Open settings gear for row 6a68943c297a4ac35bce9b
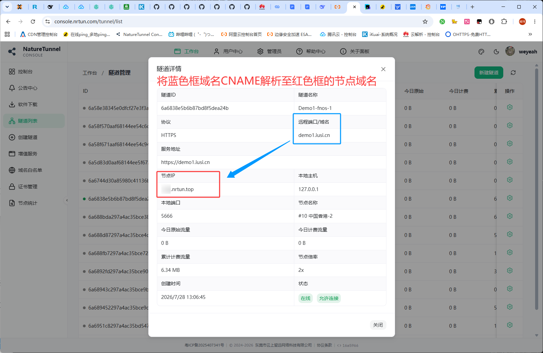This screenshot has width=543, height=353. [510, 289]
